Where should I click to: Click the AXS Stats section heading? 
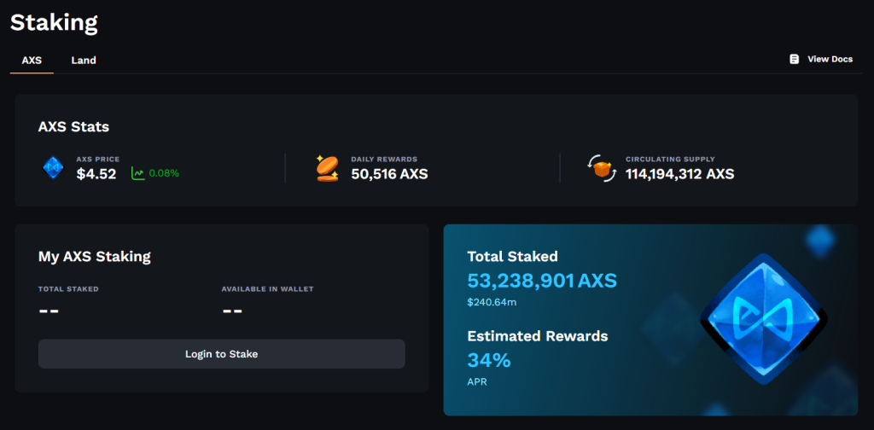73,127
